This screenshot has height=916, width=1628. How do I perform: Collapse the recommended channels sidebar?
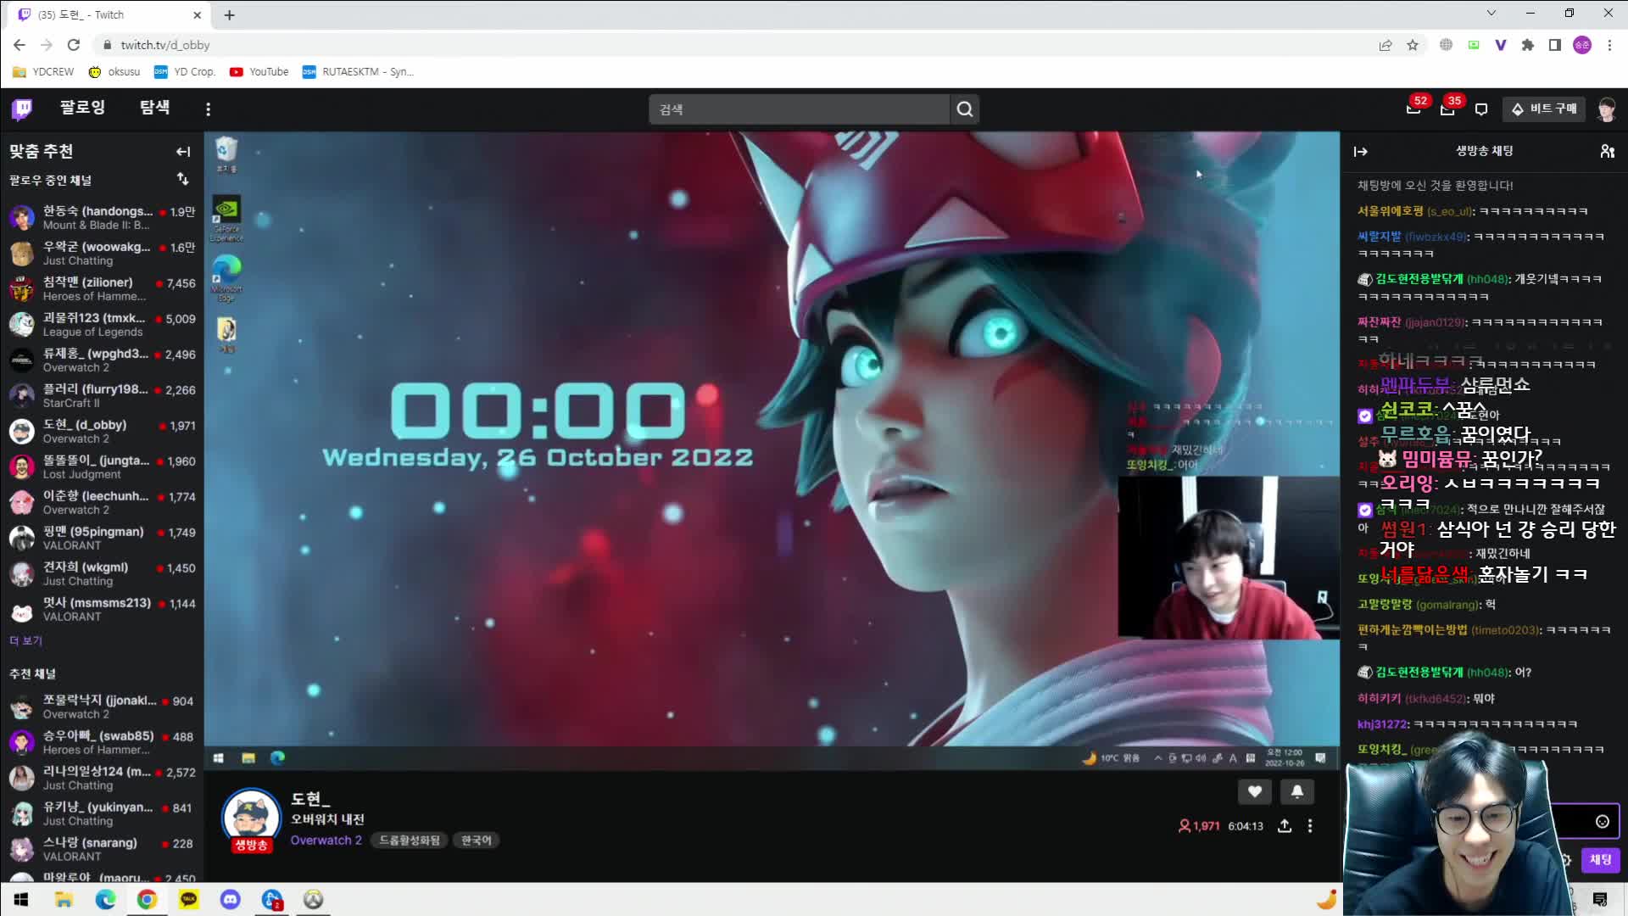click(x=183, y=152)
